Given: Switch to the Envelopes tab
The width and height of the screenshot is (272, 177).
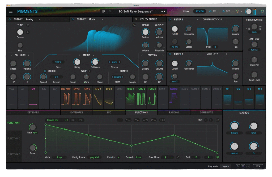Looking at the screenshot, I should [x=76, y=112].
